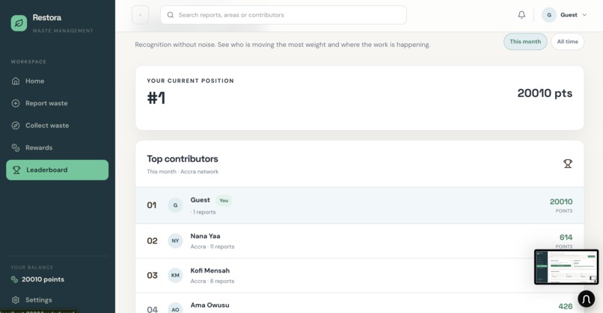Click the name Ama Owusu in leaderboard

click(210, 306)
